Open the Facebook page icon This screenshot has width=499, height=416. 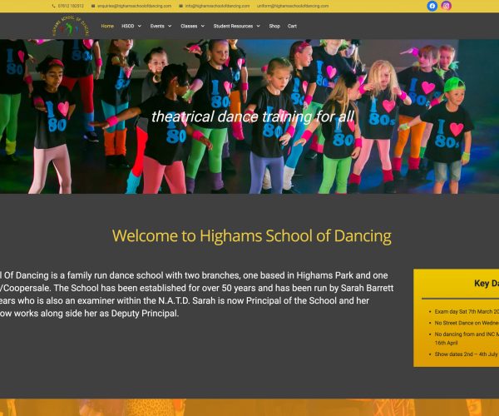pos(432,6)
